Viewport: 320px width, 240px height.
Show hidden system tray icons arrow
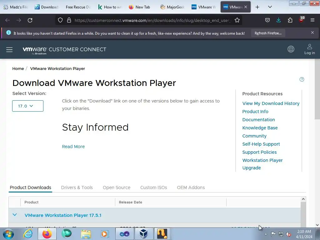tap(266, 234)
